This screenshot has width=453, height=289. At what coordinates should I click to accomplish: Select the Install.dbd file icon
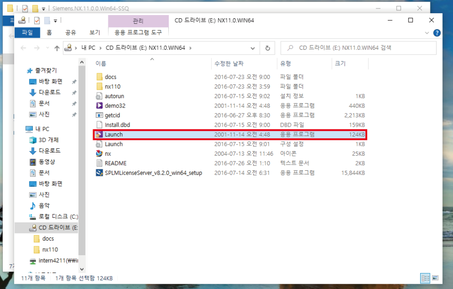[99, 124]
